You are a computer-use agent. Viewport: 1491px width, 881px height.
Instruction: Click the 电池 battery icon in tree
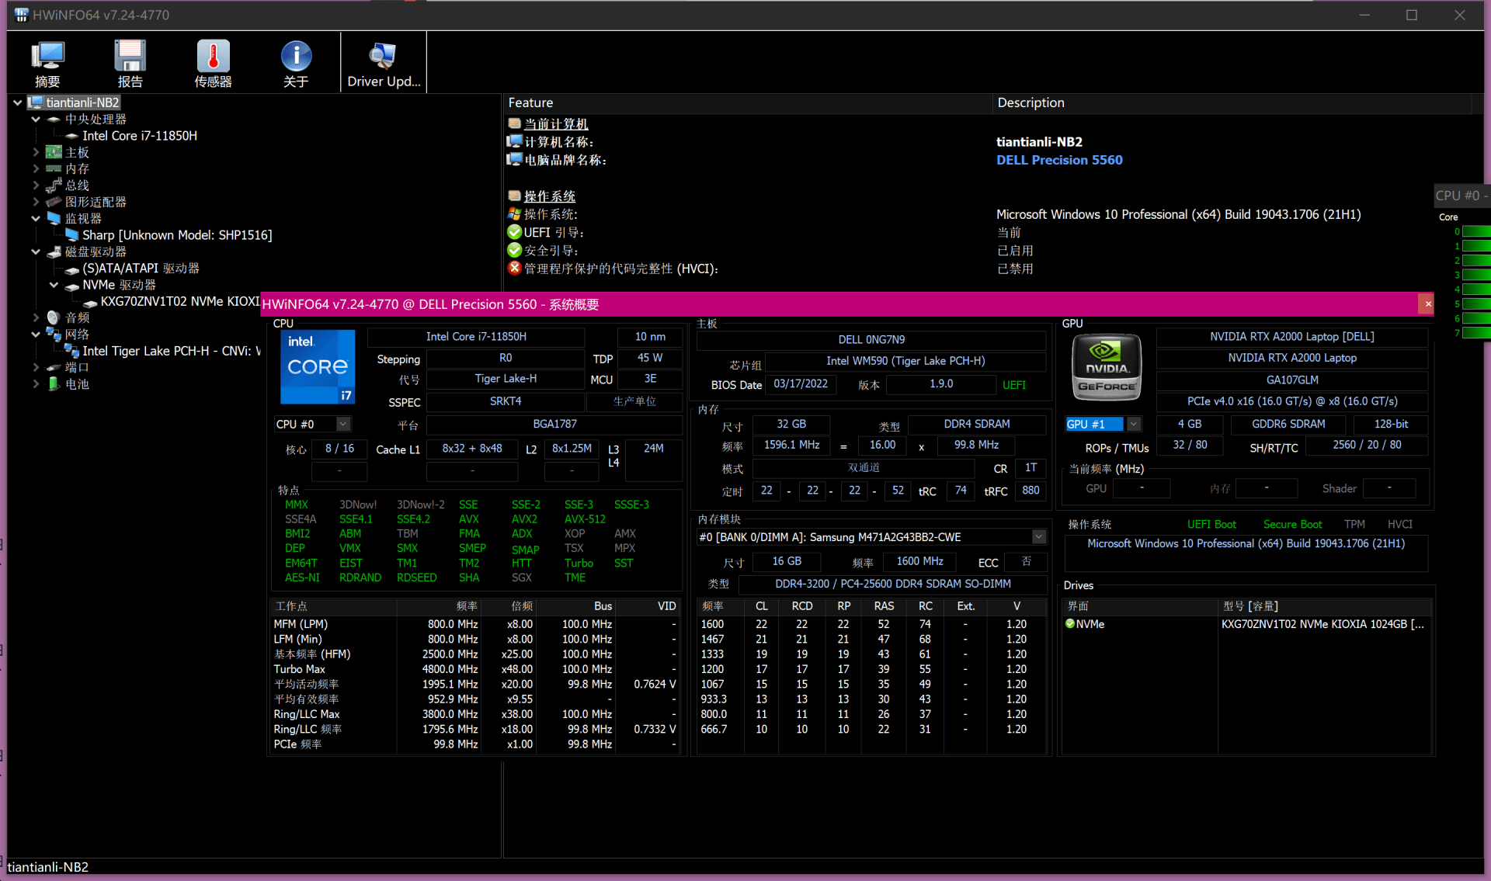[x=54, y=384]
